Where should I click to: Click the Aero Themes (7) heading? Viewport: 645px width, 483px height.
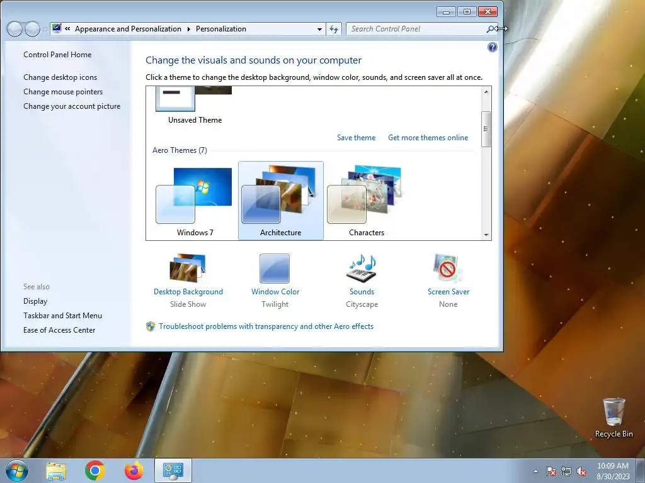(180, 150)
